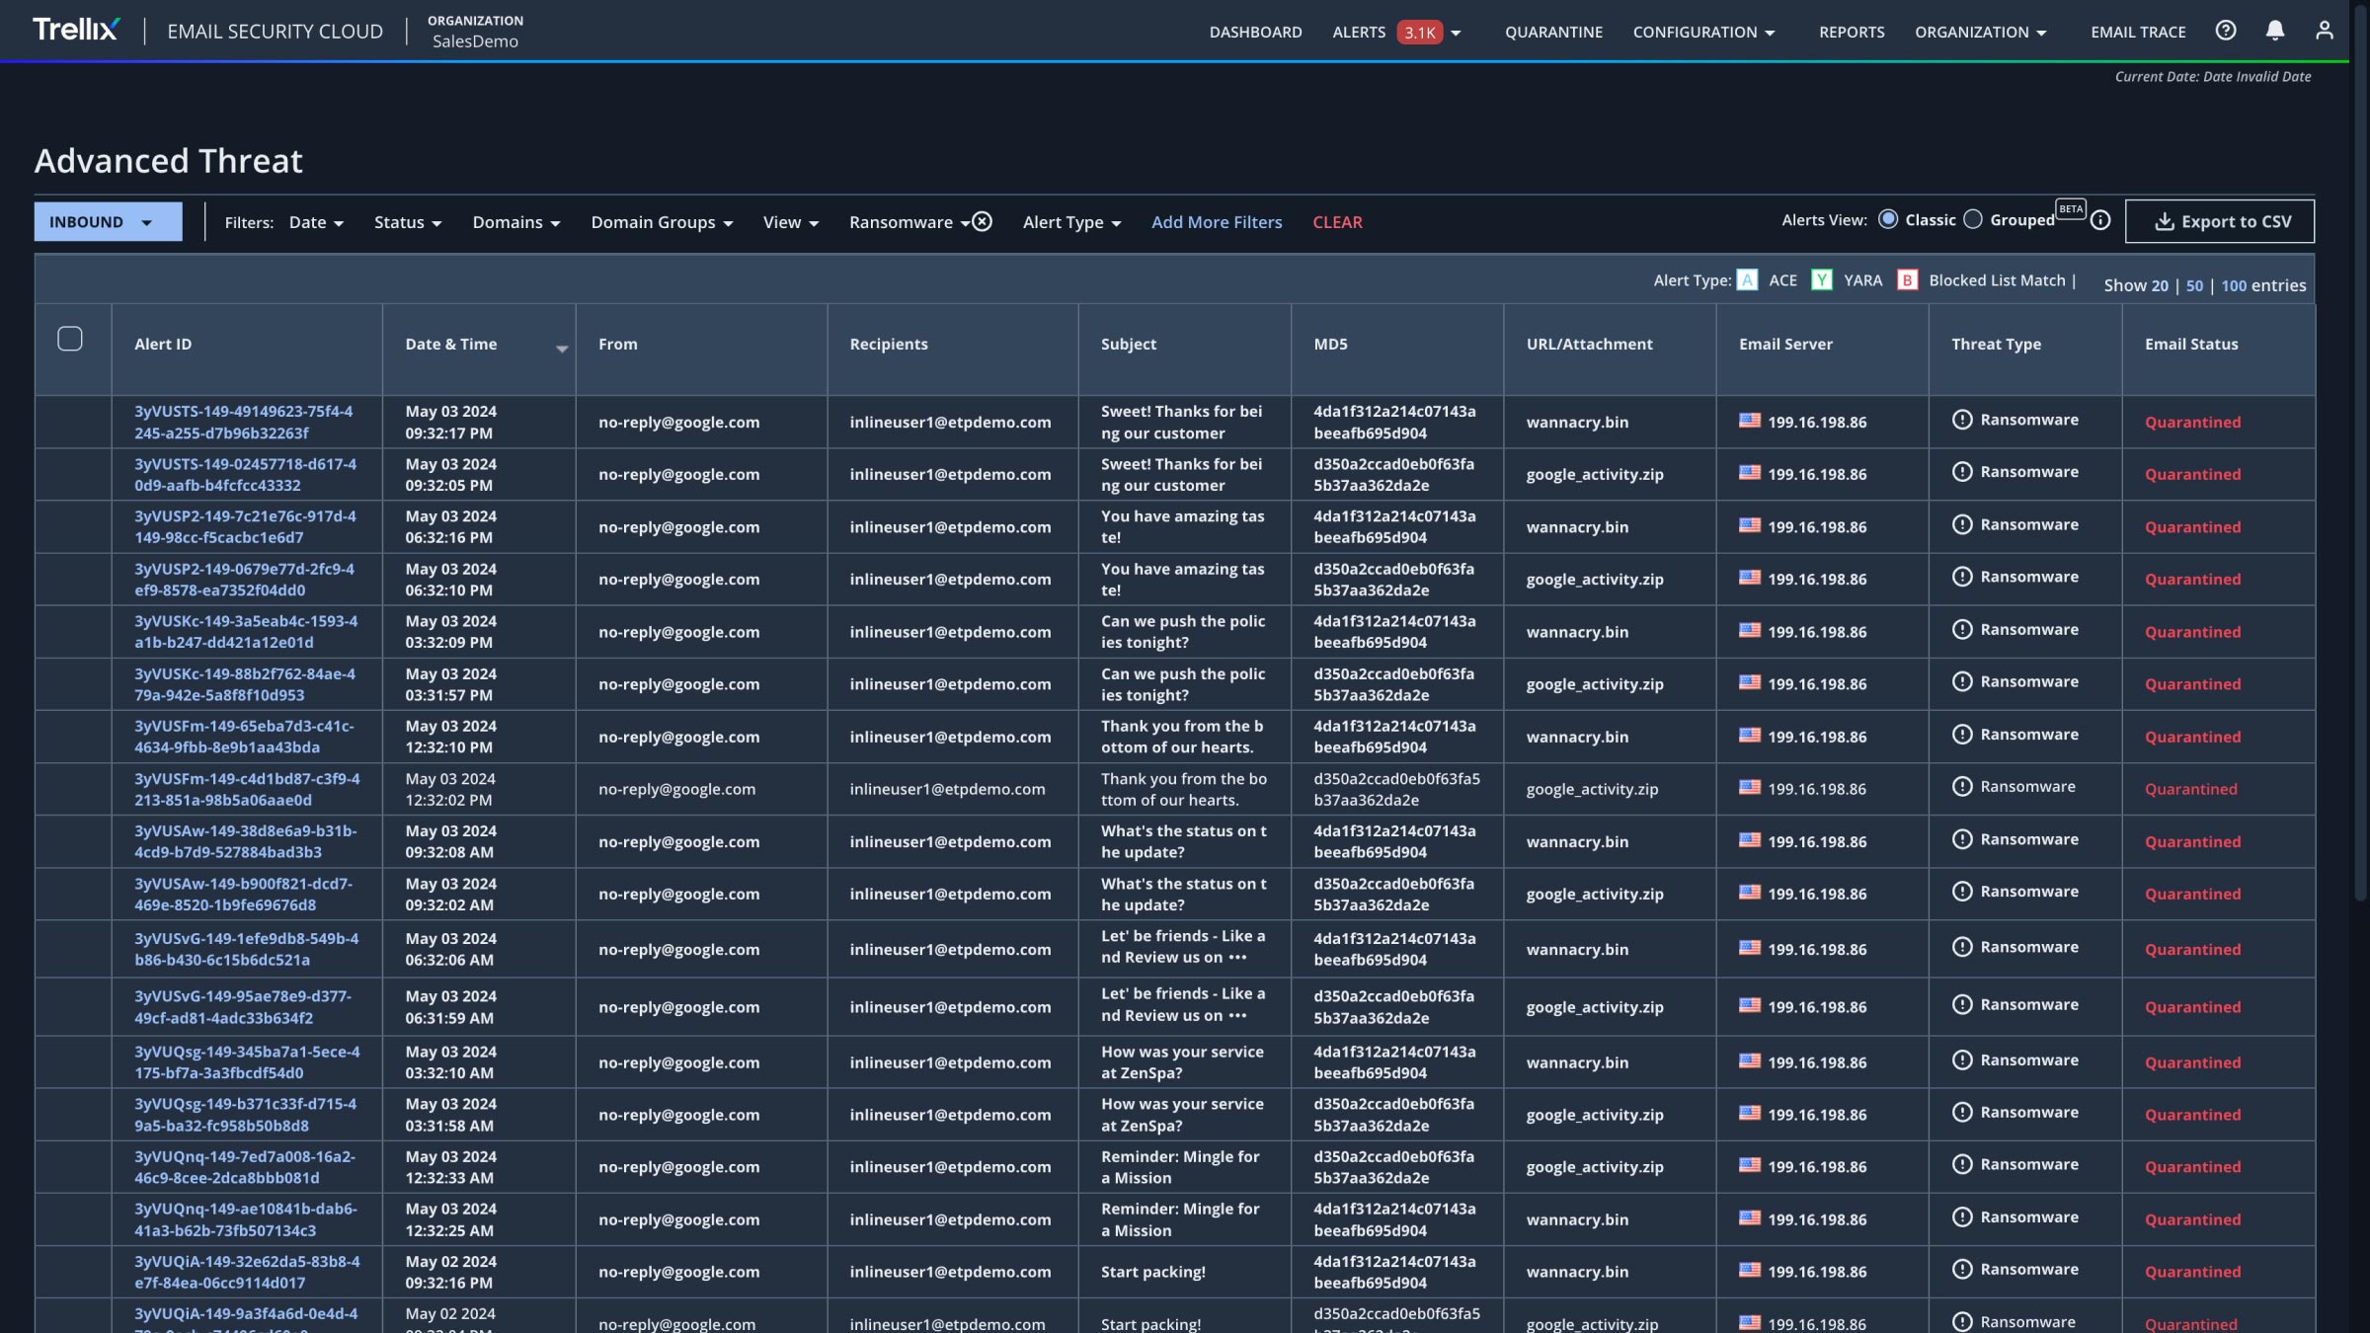
Task: Expand the Domain Groups filter dropdown
Action: (663, 222)
